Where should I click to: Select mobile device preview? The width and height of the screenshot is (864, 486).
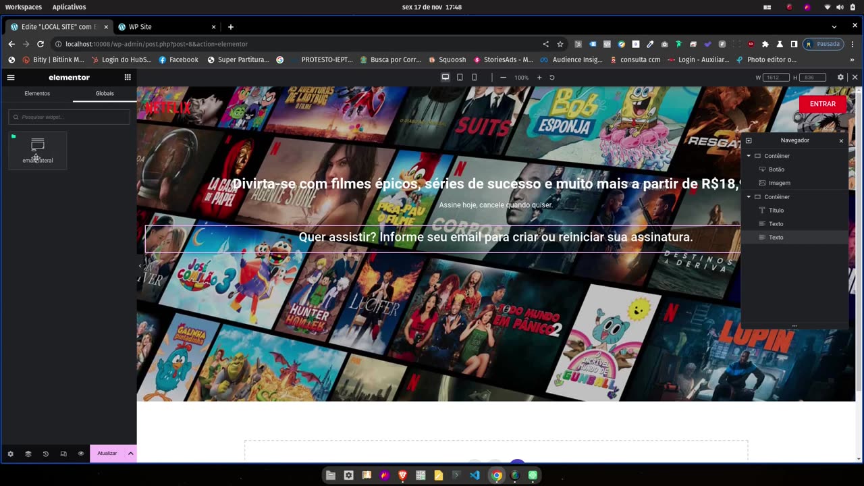[475, 78]
